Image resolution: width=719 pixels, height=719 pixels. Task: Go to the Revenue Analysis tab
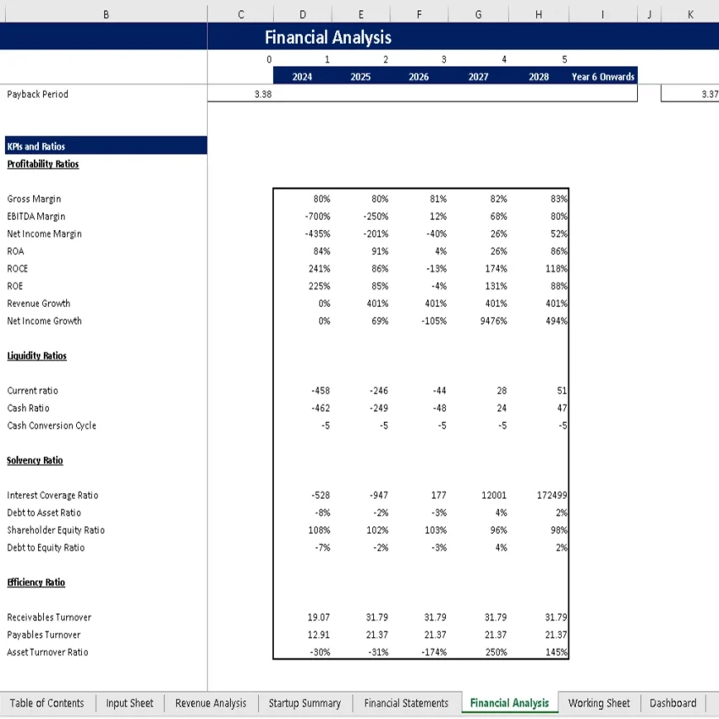[210, 703]
